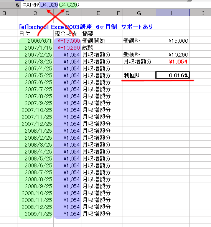The height and width of the screenshot is (227, 211).
Task: Select date cell 2006/6/1
Action: (36, 41)
